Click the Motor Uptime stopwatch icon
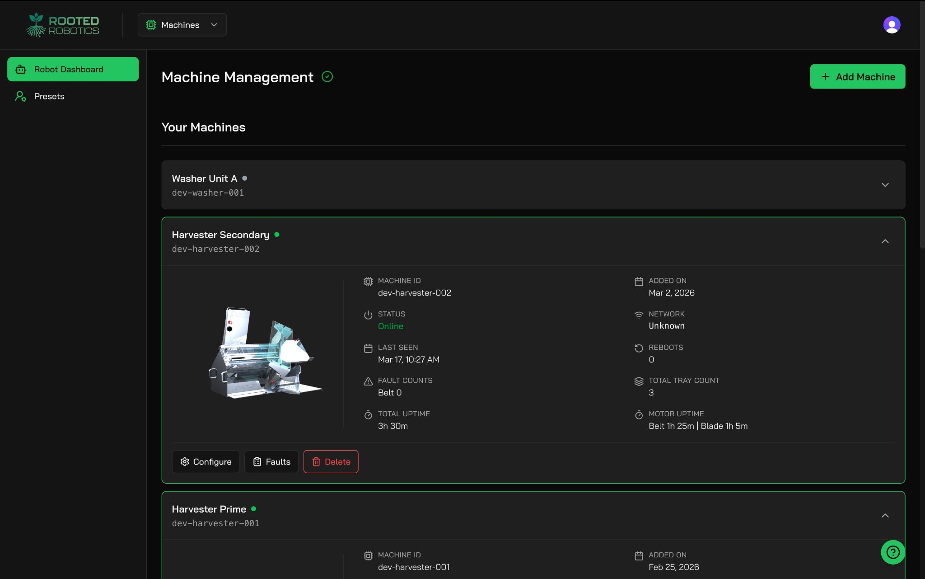The image size is (925, 579). (639, 414)
